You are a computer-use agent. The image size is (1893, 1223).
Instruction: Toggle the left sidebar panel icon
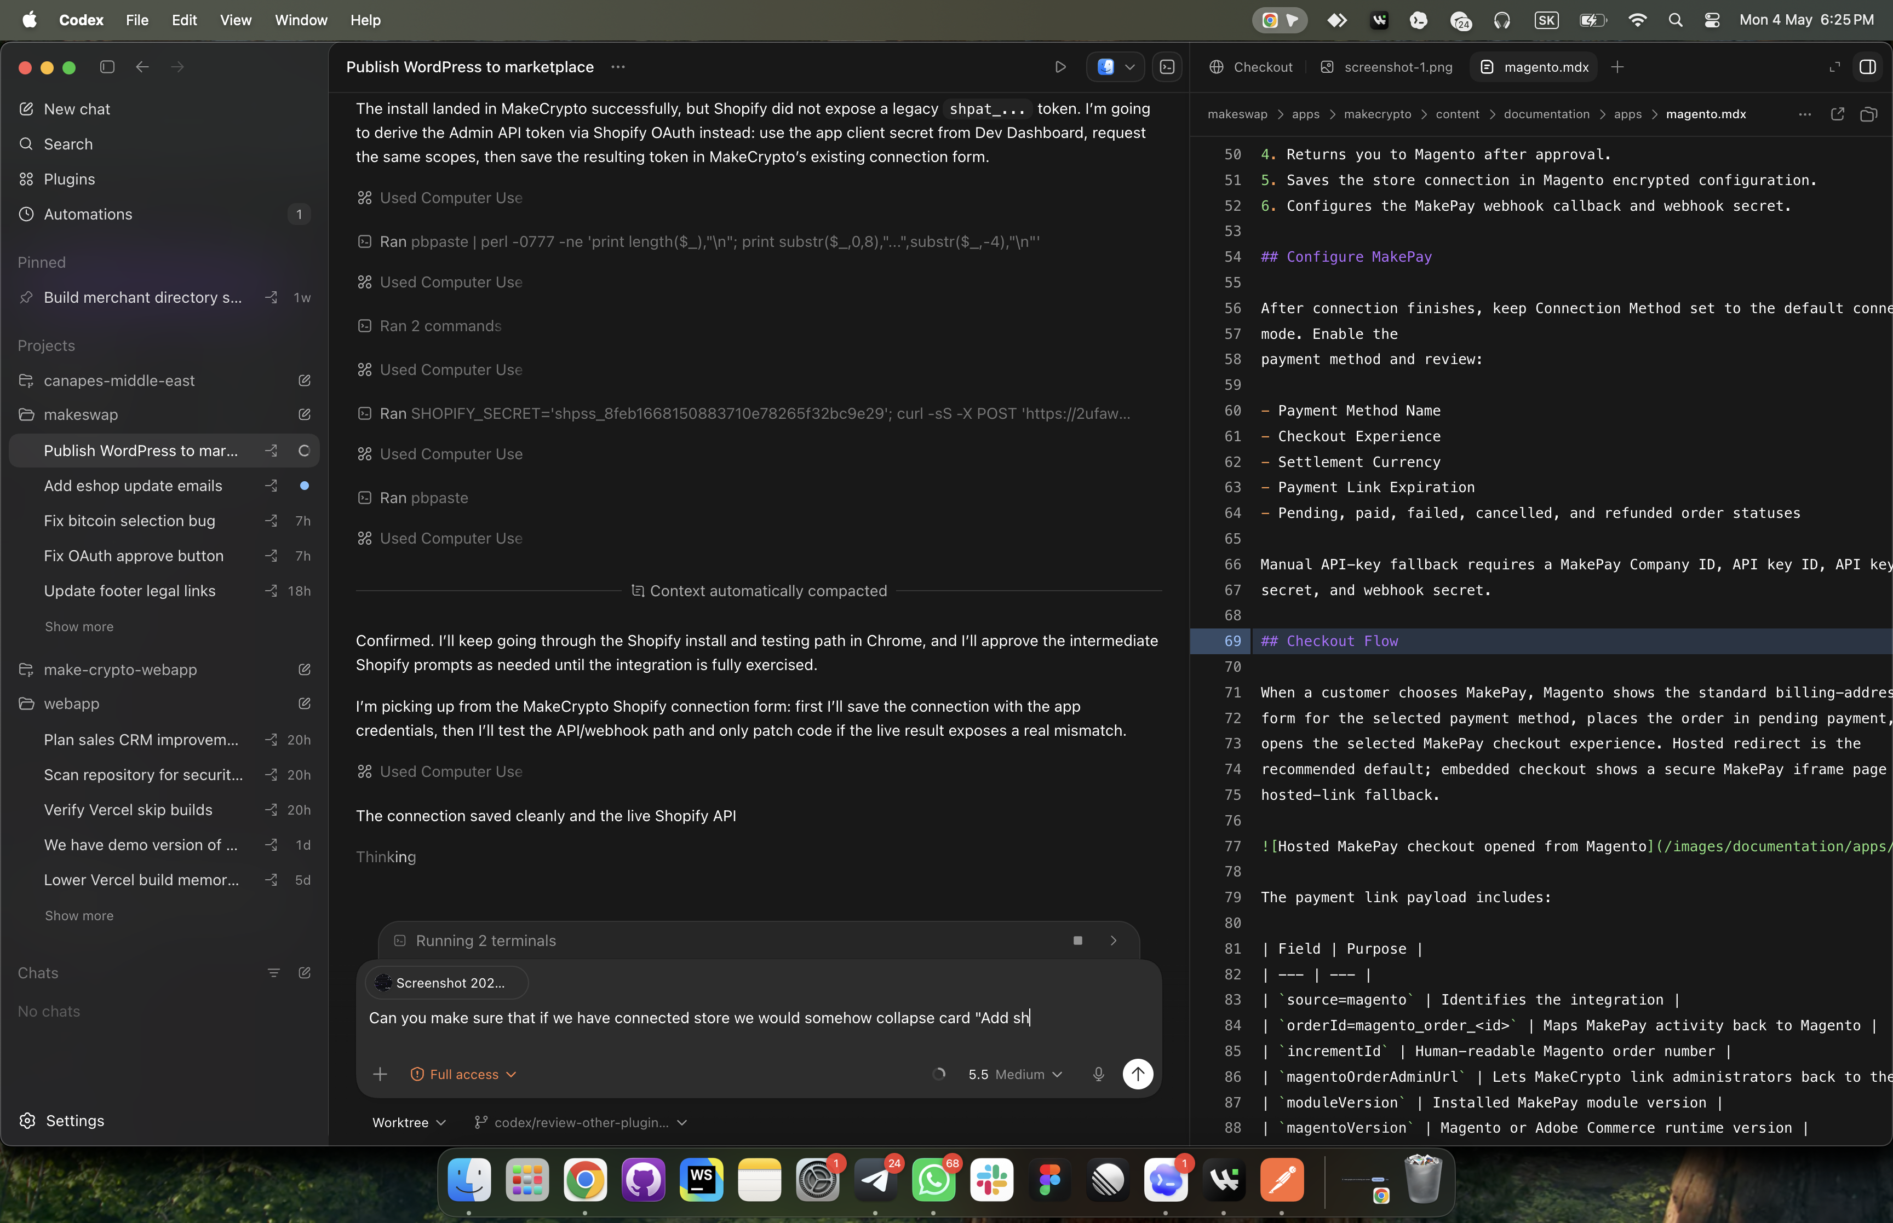pos(107,67)
